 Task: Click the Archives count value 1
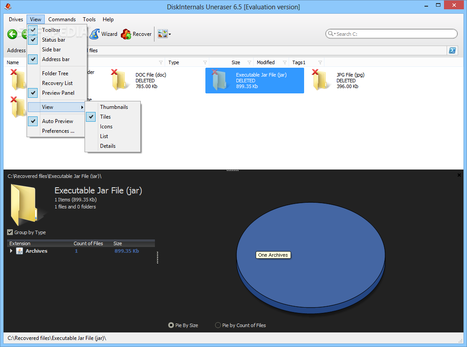tap(76, 251)
